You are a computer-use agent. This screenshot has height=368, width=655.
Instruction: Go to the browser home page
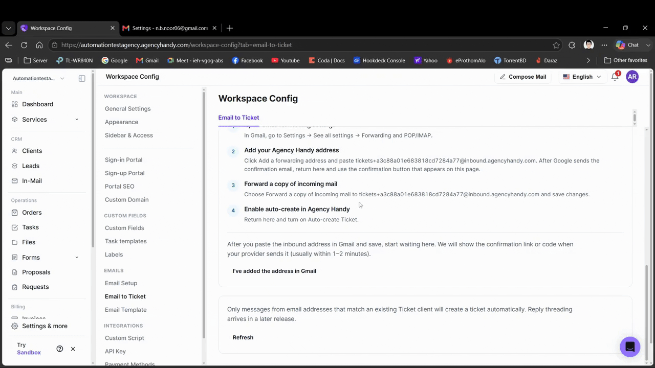39,45
